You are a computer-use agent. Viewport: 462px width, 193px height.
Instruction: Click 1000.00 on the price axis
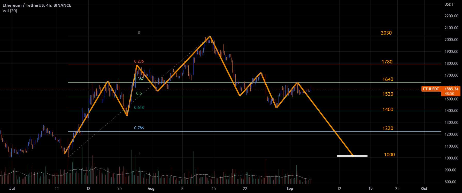451,158
